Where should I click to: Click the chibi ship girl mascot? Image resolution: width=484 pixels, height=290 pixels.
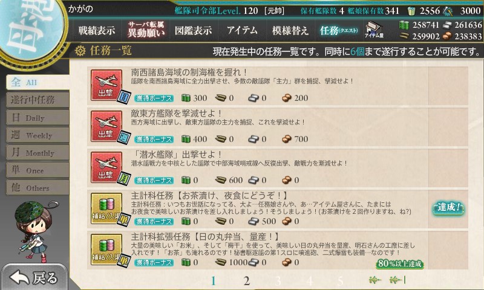coord(33,231)
